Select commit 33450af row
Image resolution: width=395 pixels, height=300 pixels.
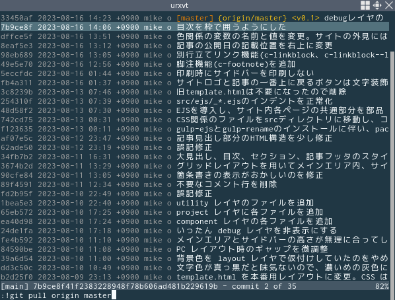[194, 18]
